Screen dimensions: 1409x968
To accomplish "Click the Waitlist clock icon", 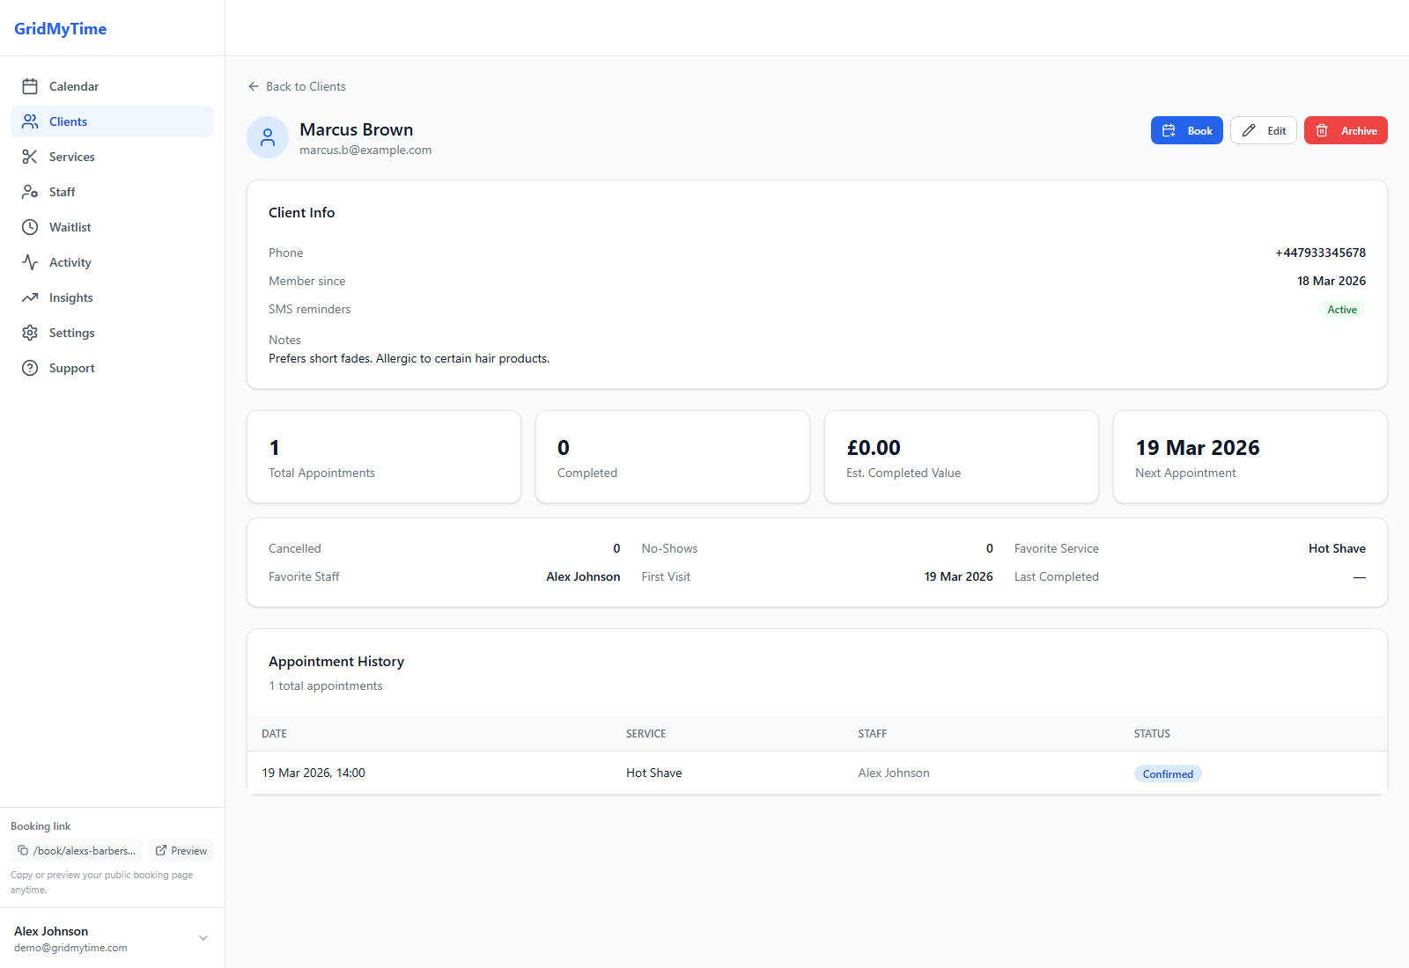I will click(x=30, y=227).
